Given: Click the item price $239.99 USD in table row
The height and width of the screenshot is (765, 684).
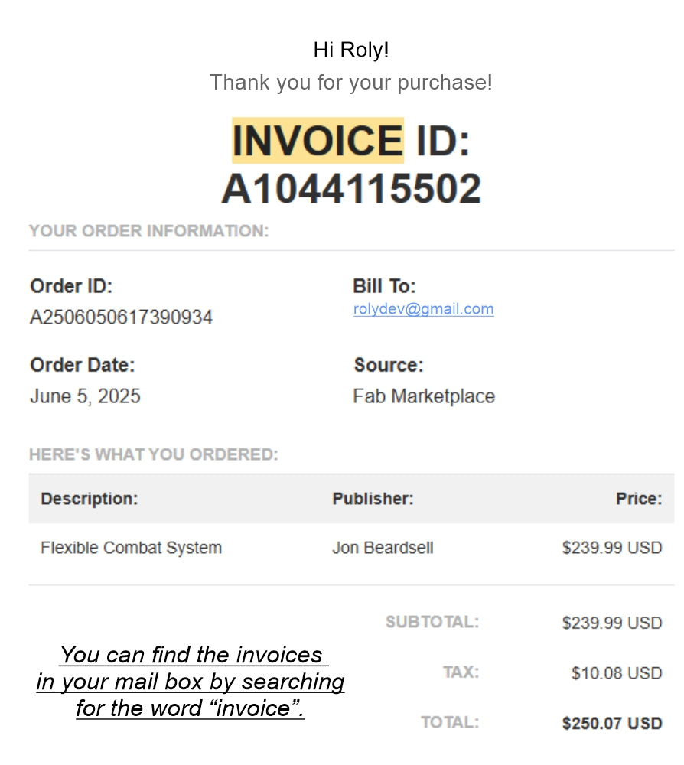Looking at the screenshot, I should (612, 548).
